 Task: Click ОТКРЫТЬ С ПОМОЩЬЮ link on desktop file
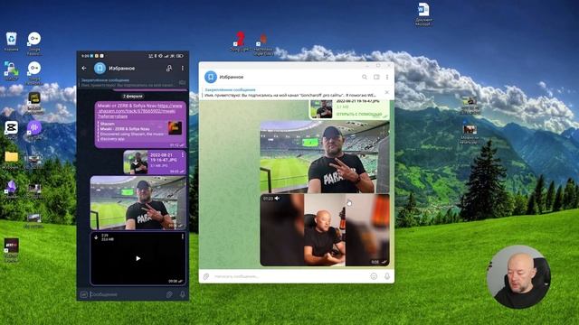(358, 115)
